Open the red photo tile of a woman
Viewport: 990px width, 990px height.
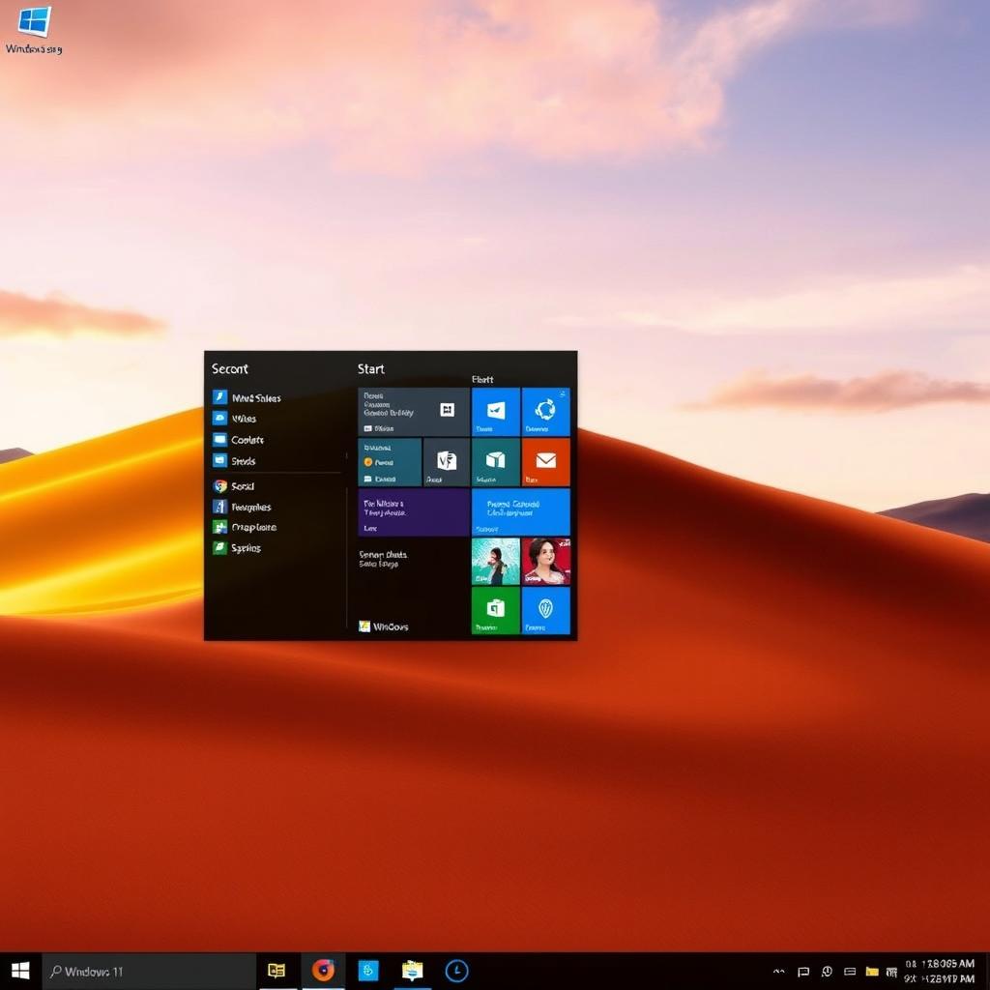tap(545, 562)
